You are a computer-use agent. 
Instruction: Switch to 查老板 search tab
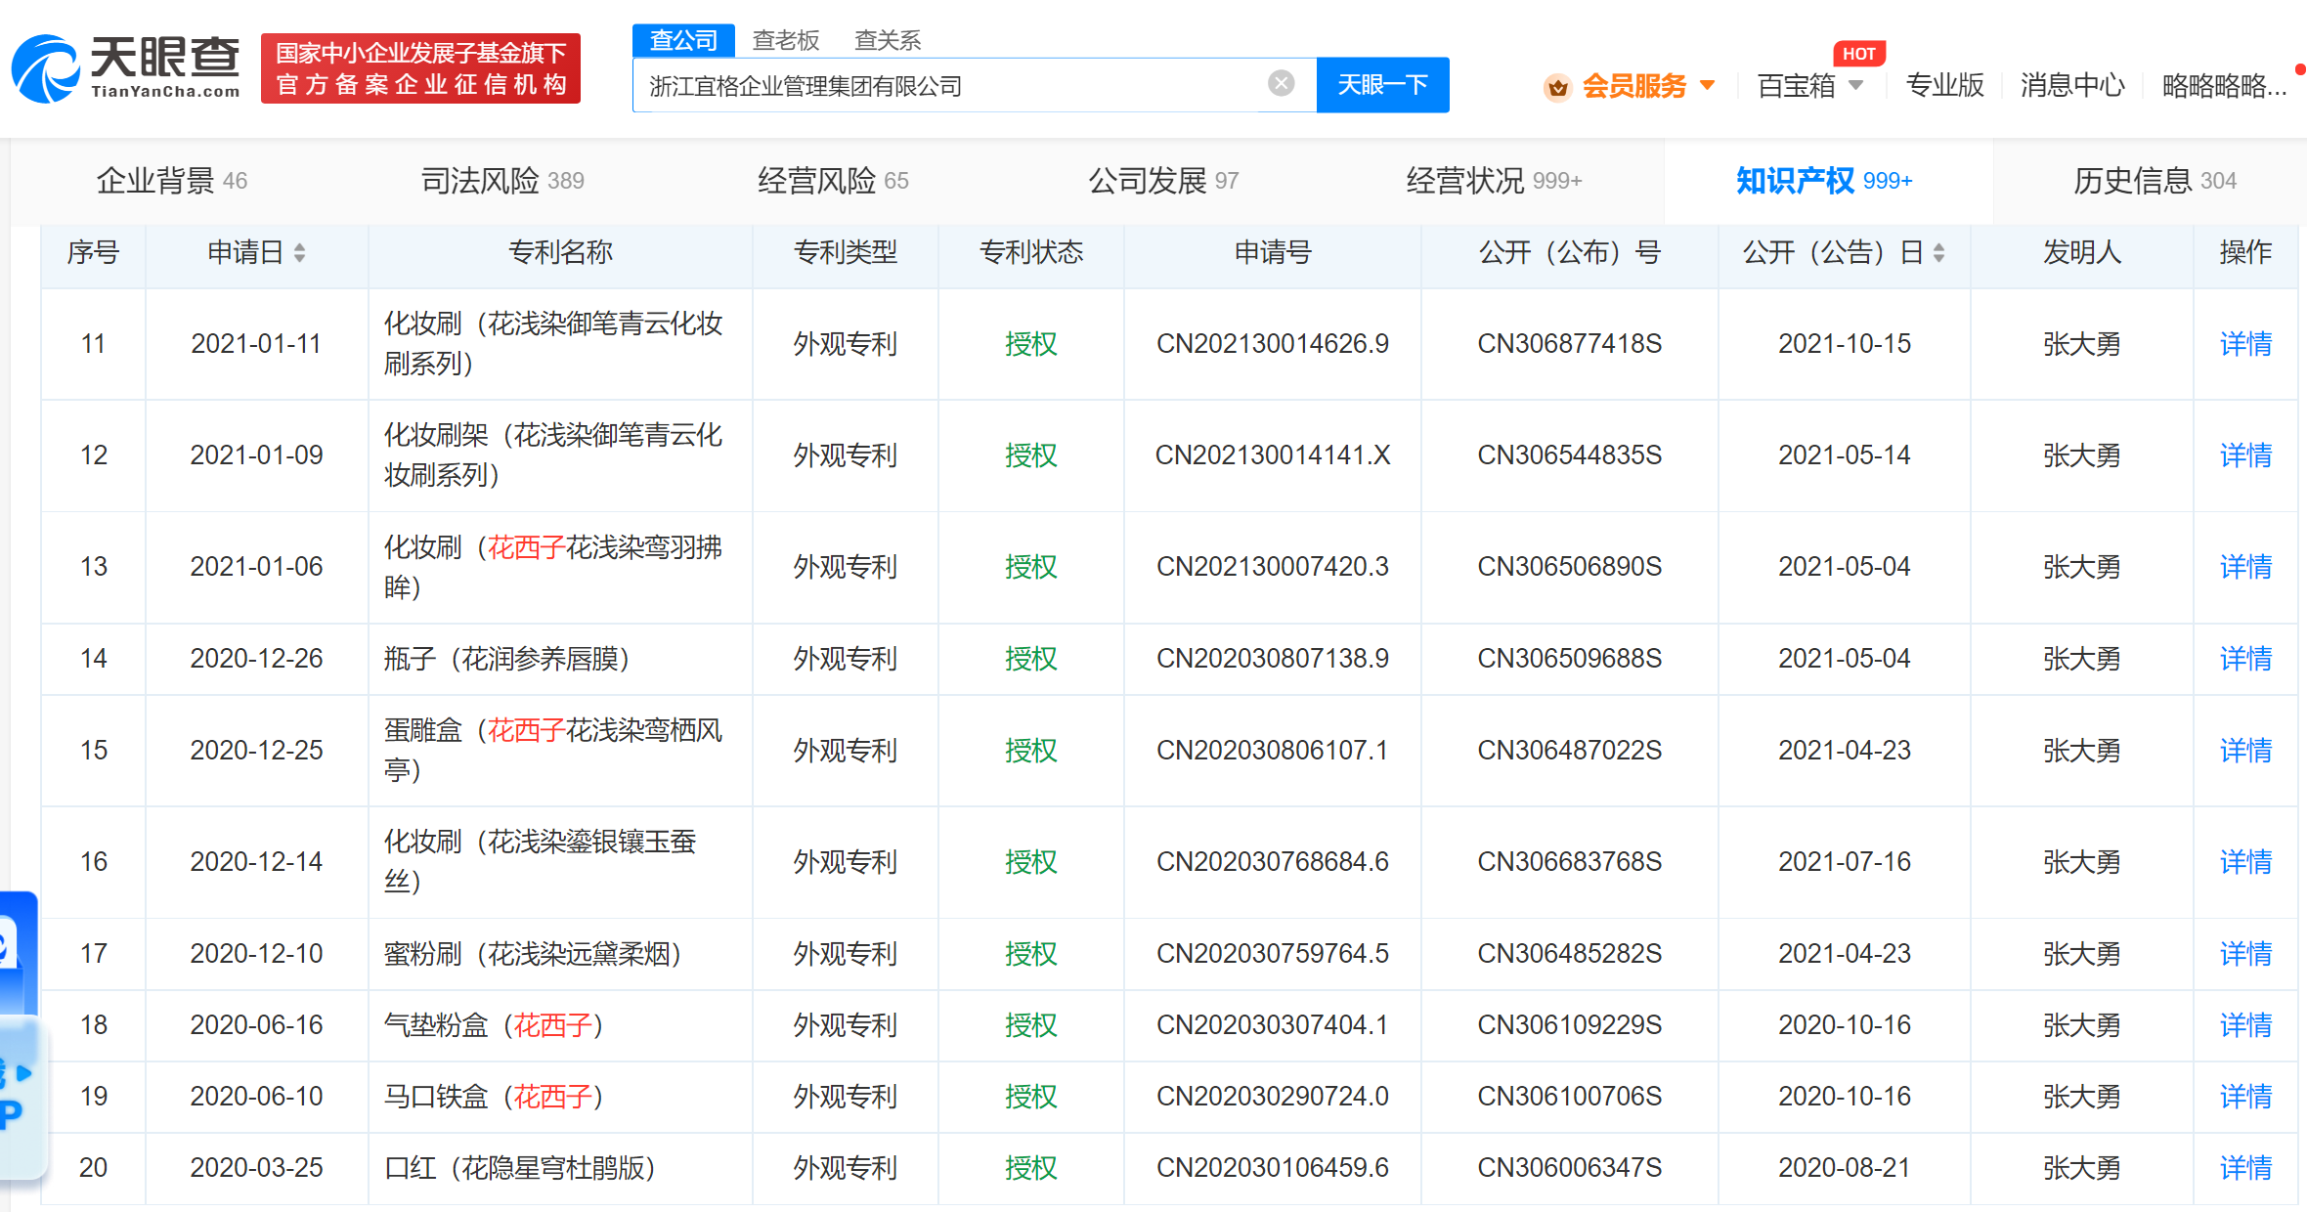[x=786, y=40]
